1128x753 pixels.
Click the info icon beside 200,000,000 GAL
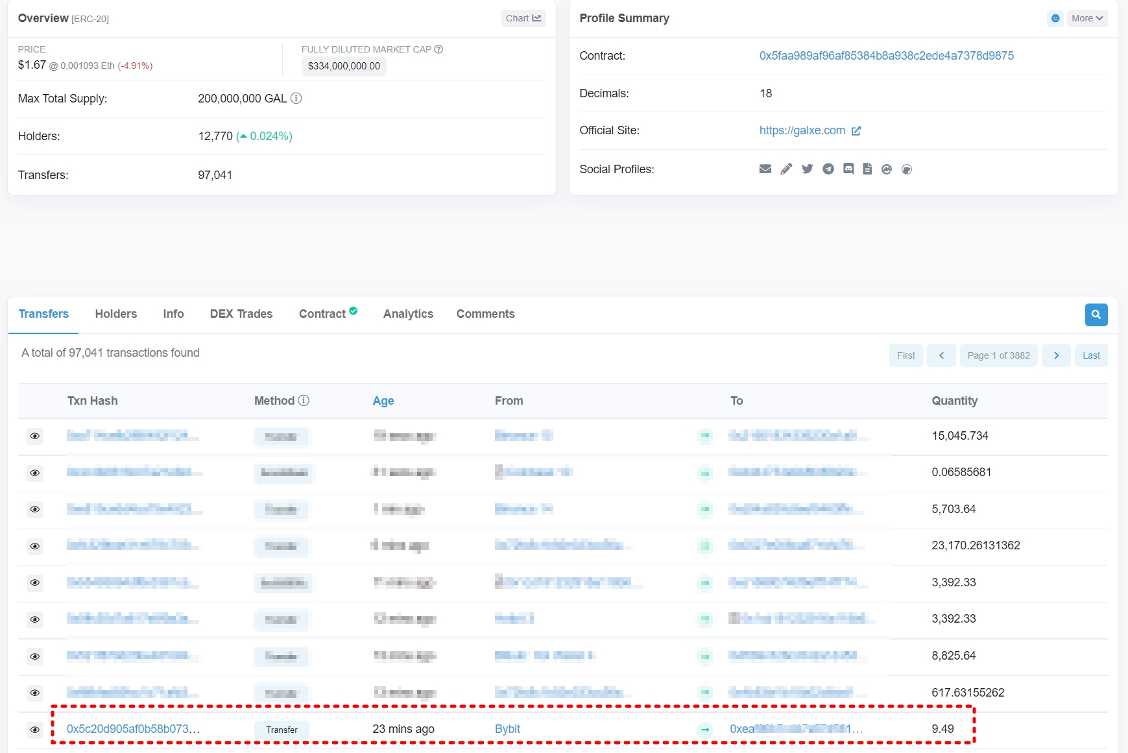296,98
